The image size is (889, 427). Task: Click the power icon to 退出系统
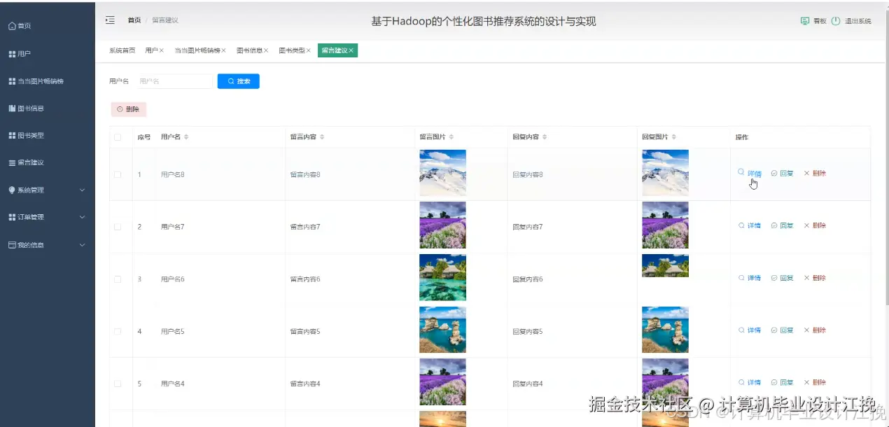(836, 21)
